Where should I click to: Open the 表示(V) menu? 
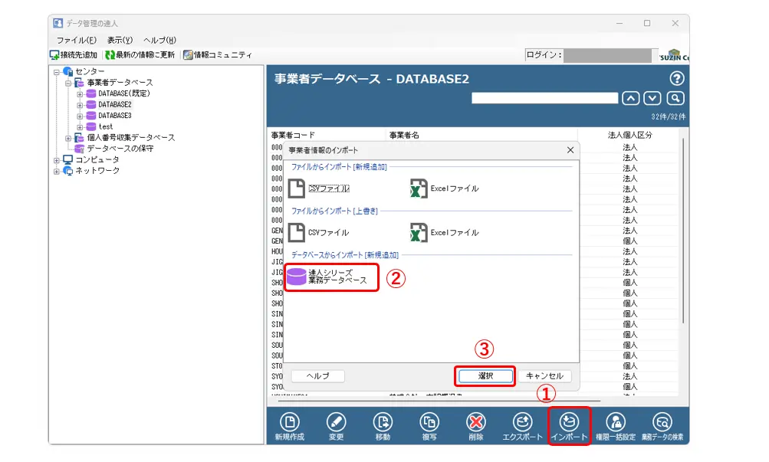[120, 40]
